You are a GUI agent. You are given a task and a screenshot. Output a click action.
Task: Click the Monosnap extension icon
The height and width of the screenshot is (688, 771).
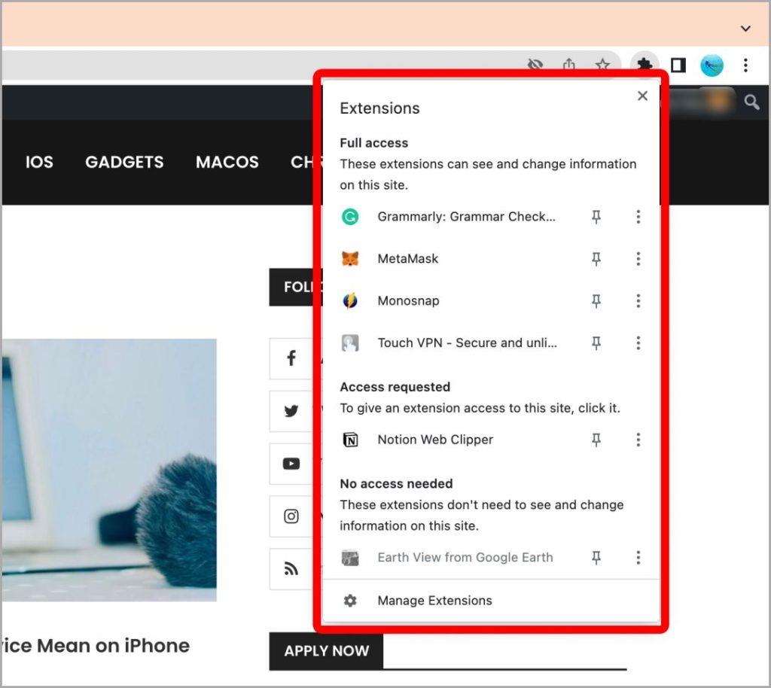(x=350, y=301)
